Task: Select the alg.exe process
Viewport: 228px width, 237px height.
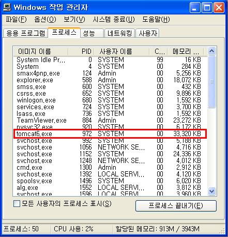Action: [x=110, y=187]
